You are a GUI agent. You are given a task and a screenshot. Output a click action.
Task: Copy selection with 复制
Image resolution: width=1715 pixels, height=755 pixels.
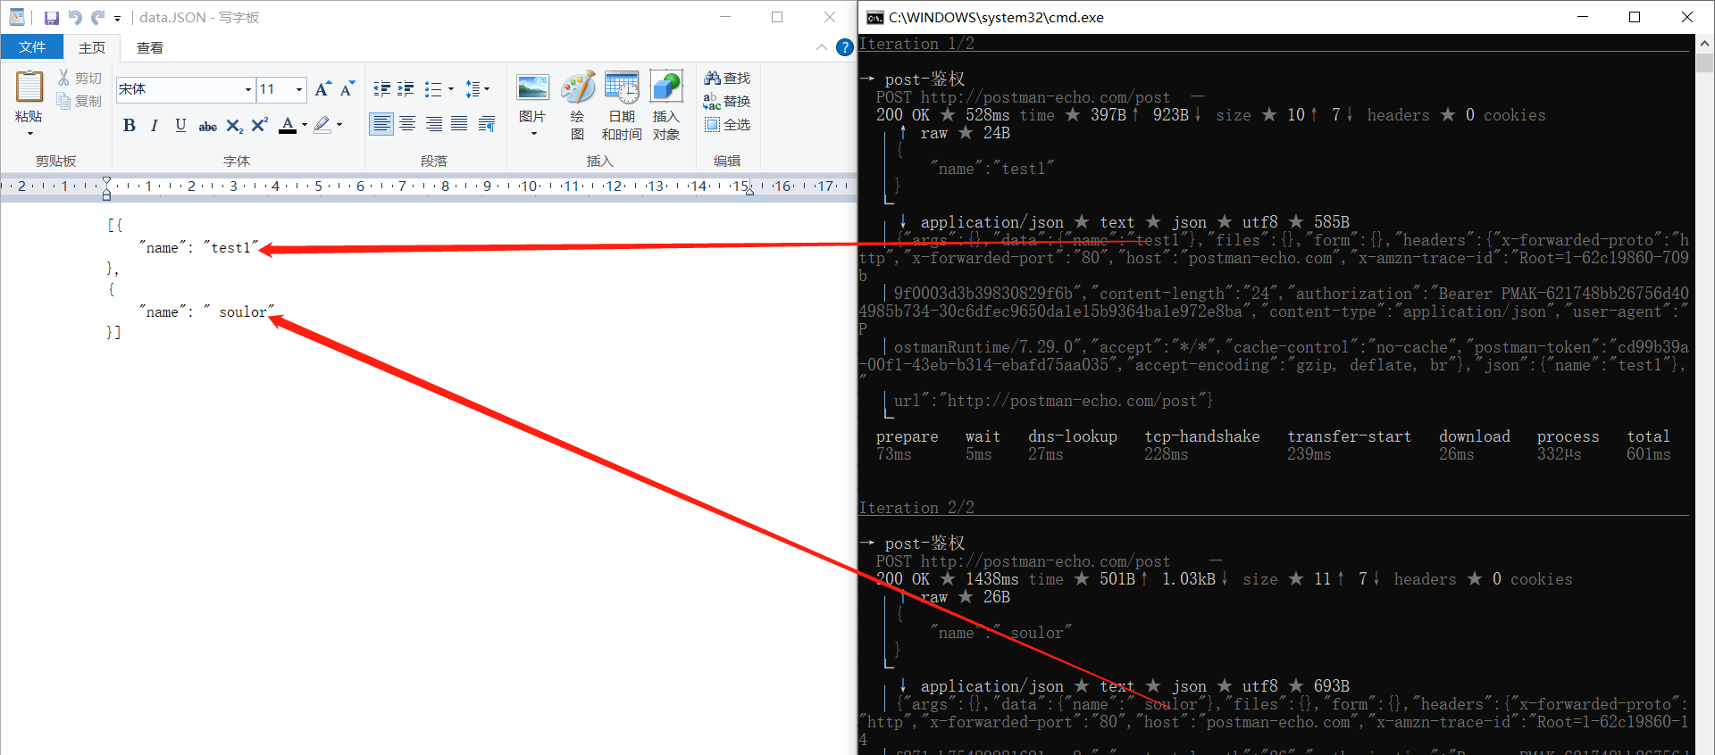(x=79, y=101)
